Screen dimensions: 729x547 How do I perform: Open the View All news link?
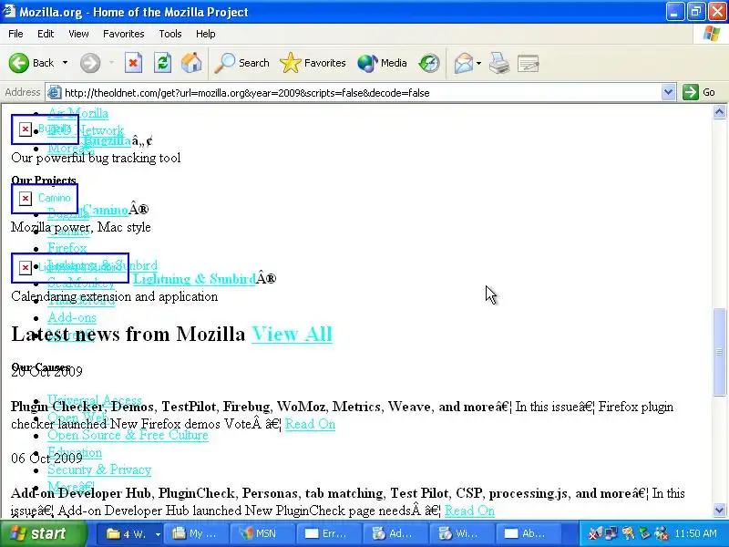[x=292, y=334]
